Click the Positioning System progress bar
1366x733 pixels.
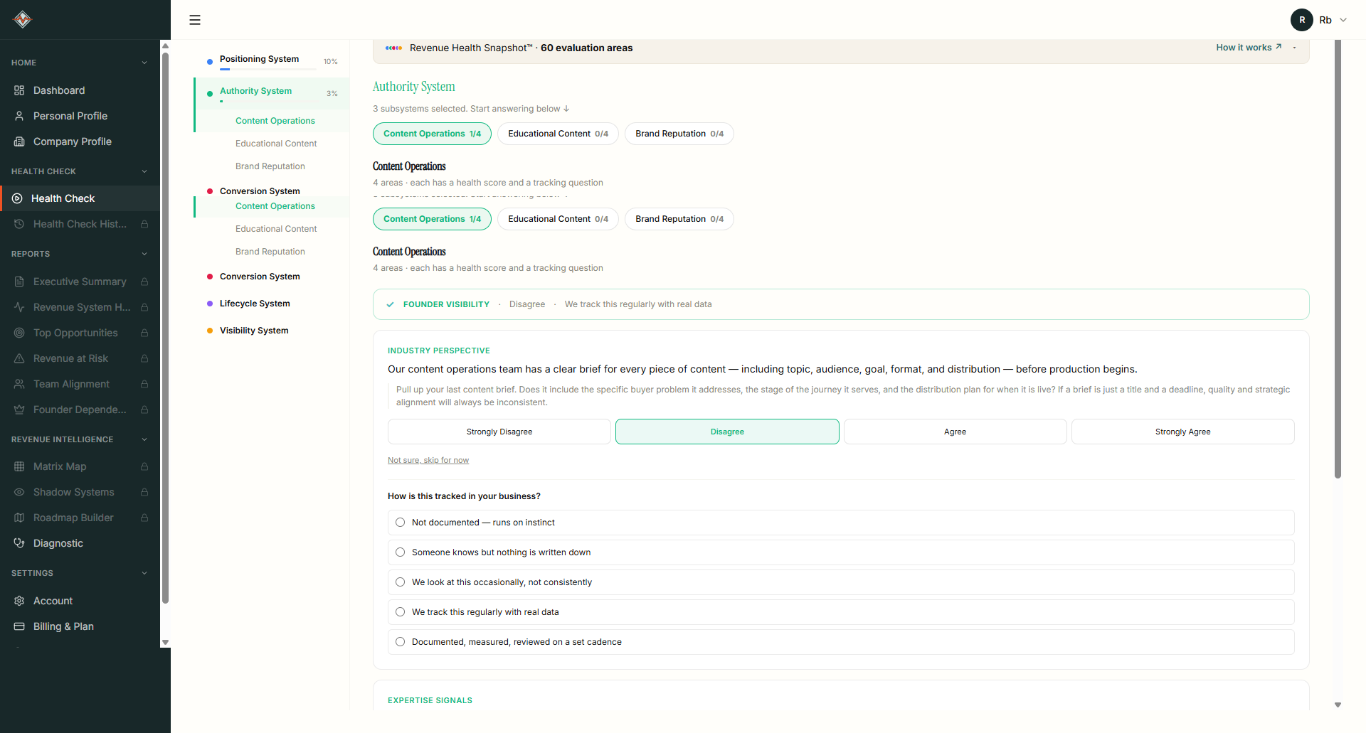click(268, 69)
